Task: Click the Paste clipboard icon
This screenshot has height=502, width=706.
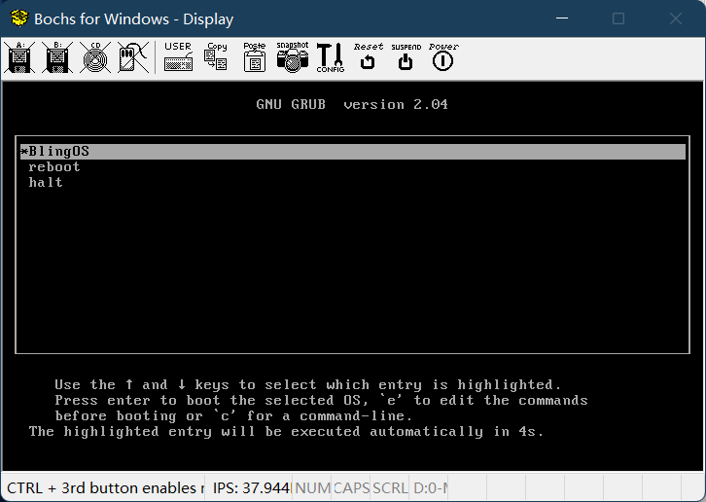Action: click(255, 57)
